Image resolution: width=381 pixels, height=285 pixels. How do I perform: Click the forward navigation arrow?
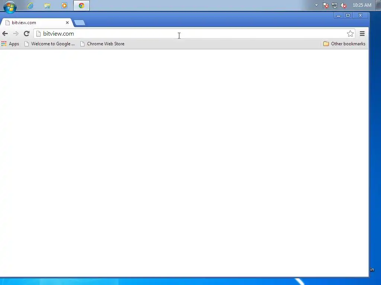click(x=16, y=34)
